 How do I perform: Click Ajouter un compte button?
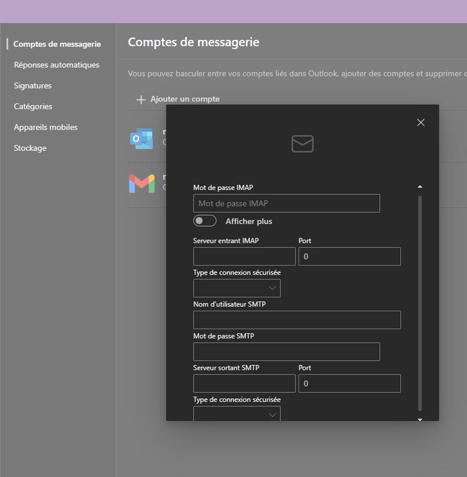click(x=178, y=99)
